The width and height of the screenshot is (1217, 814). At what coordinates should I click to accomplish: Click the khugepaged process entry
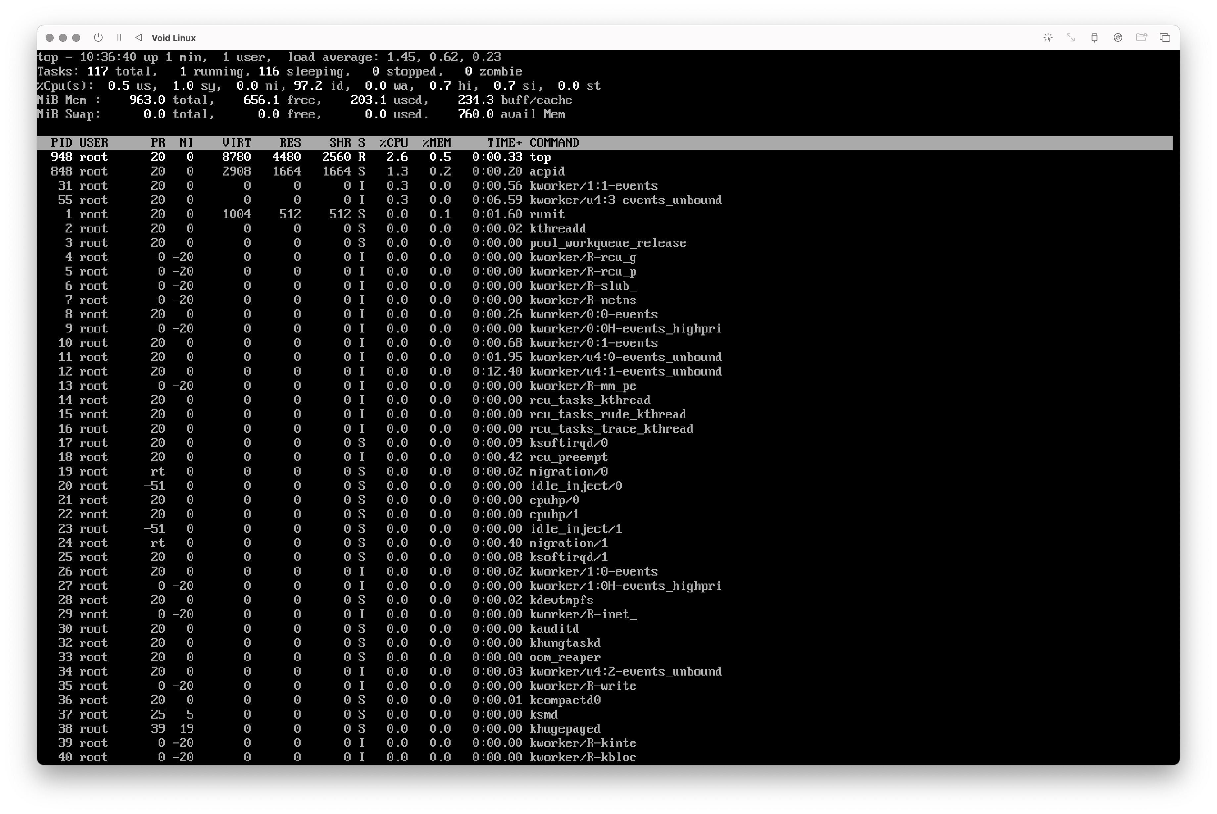[x=564, y=729]
